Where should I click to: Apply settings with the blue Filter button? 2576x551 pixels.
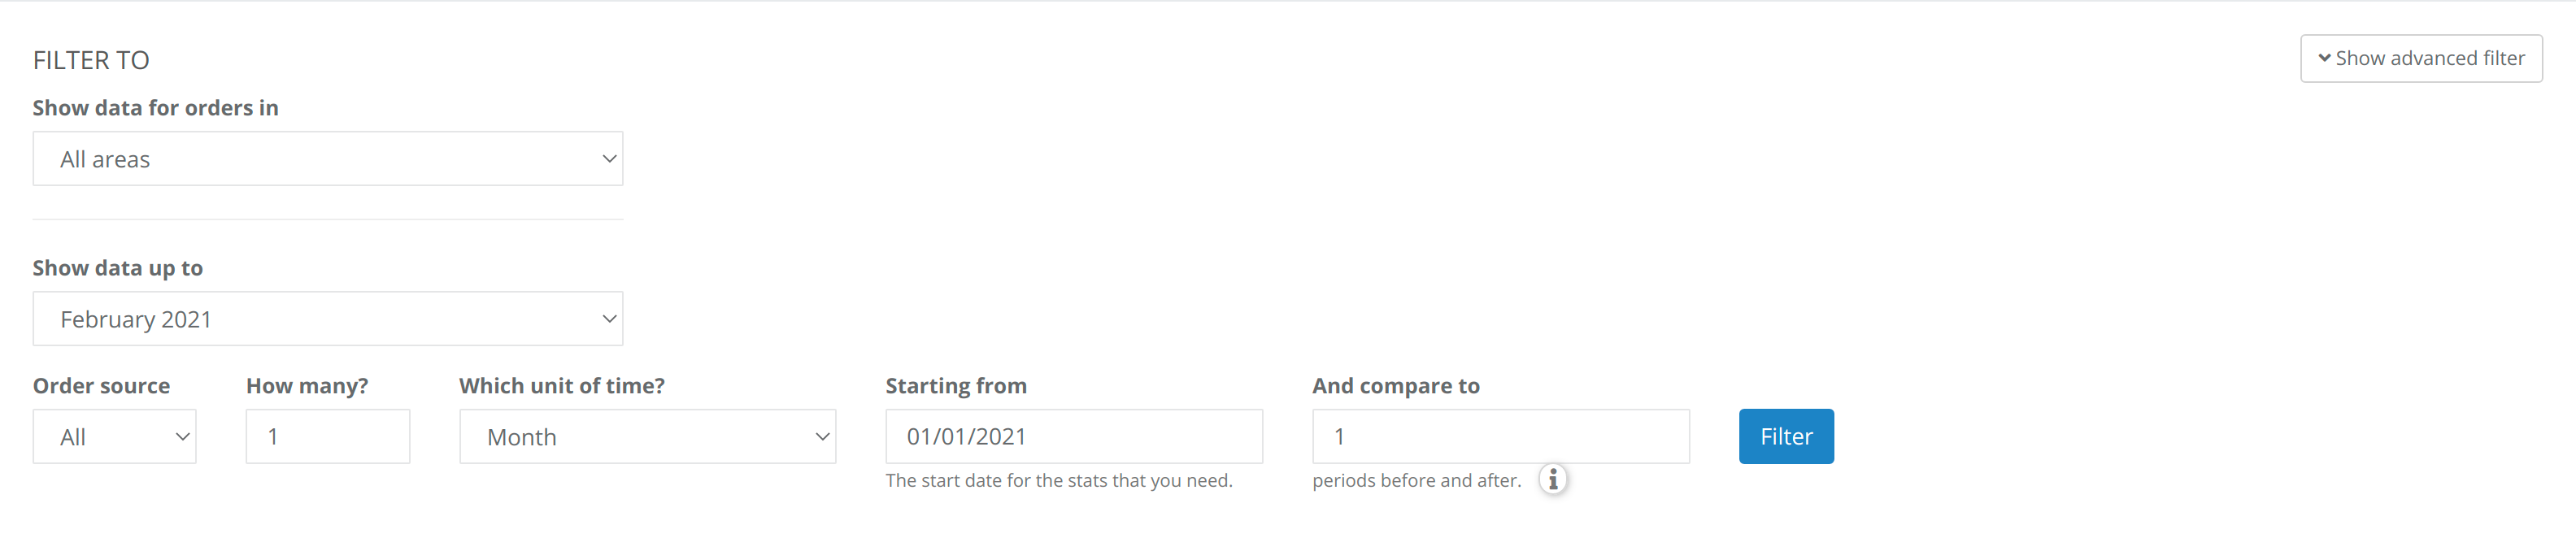coord(1786,436)
